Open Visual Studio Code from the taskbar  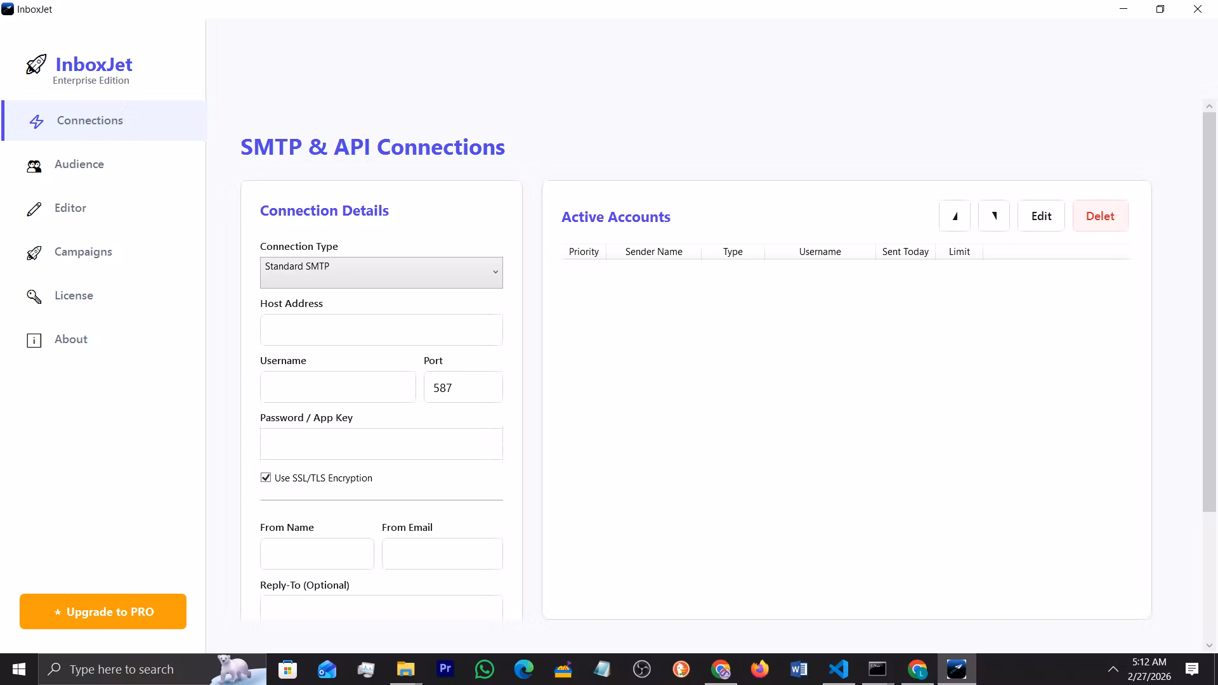point(839,669)
